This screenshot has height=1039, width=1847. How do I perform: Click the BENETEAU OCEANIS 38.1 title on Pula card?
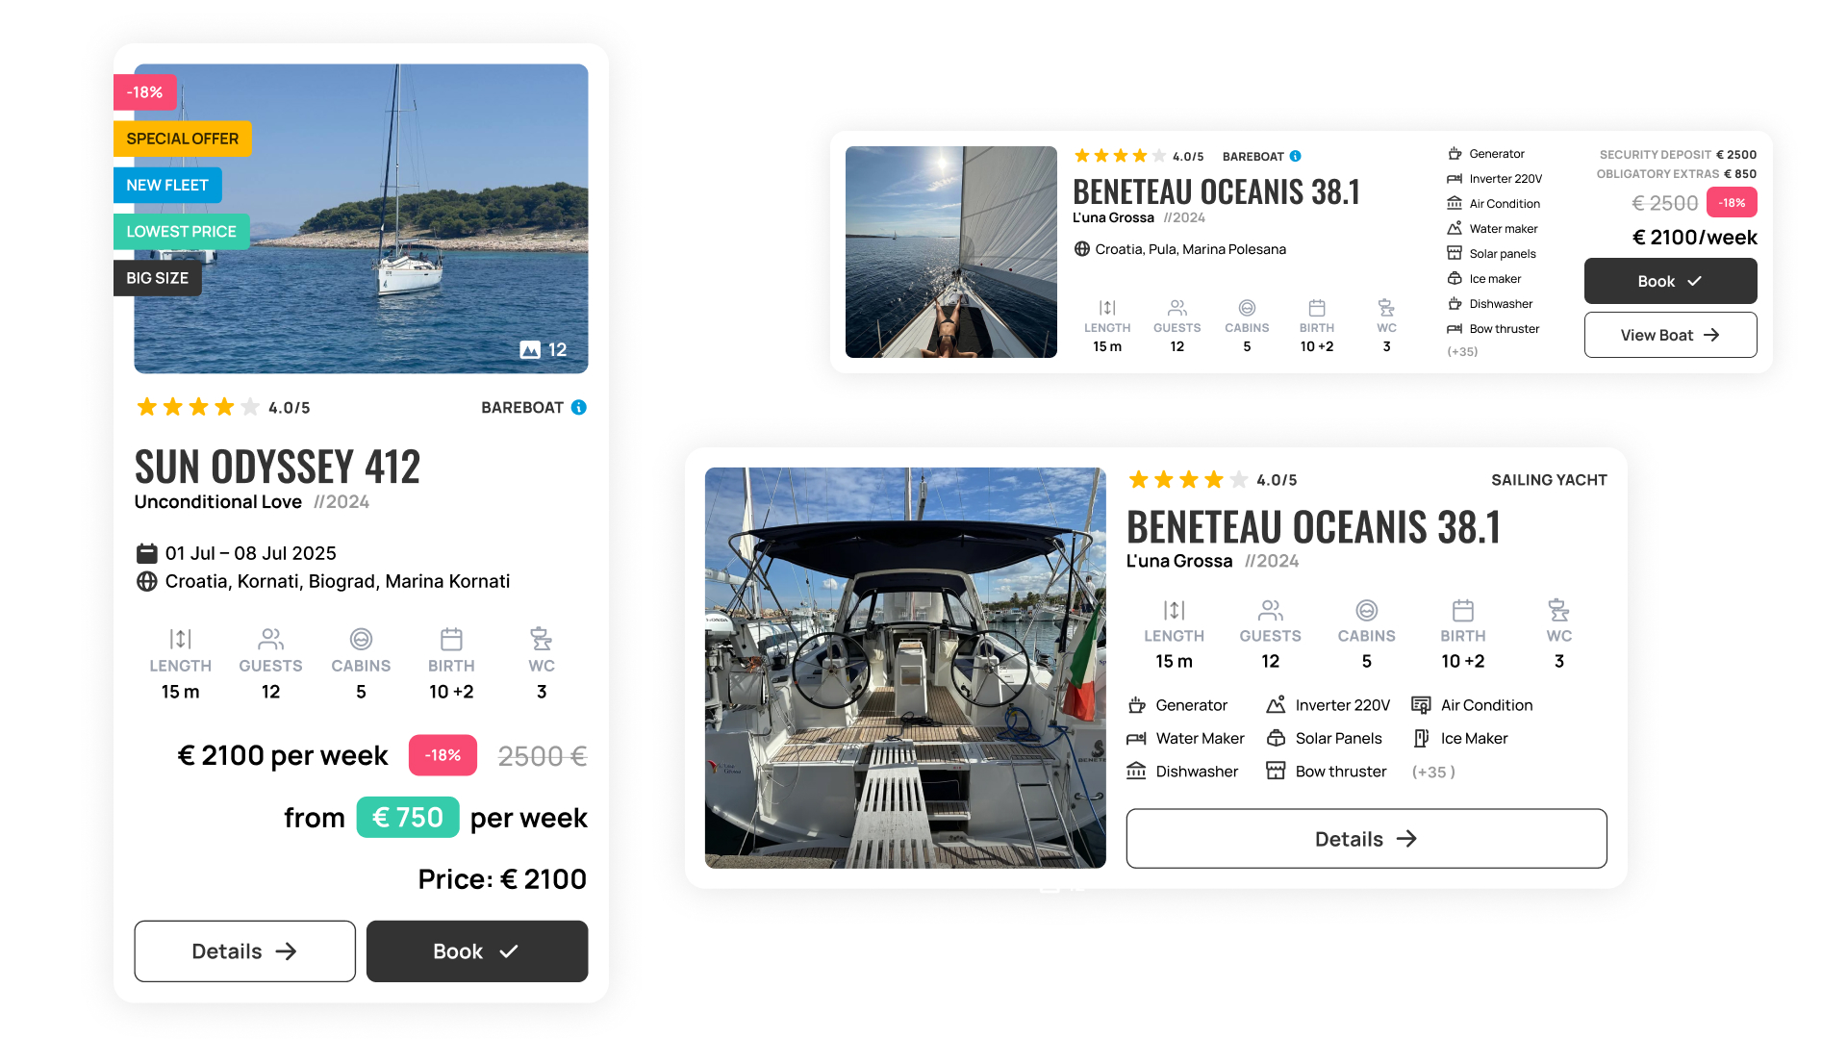pyautogui.click(x=1217, y=192)
